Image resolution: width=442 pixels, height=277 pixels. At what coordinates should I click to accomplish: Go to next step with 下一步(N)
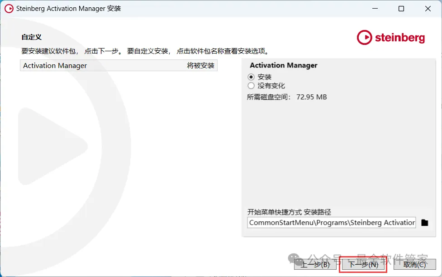tap(363, 265)
